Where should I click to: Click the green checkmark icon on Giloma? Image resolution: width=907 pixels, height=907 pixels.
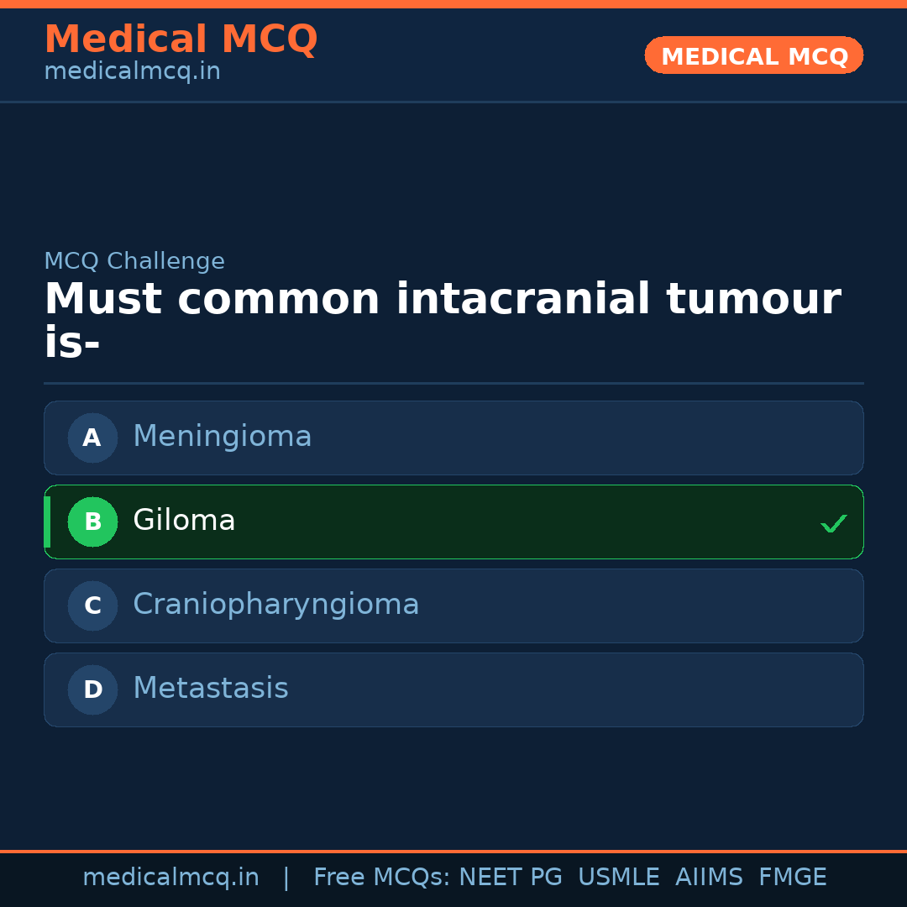[833, 523]
